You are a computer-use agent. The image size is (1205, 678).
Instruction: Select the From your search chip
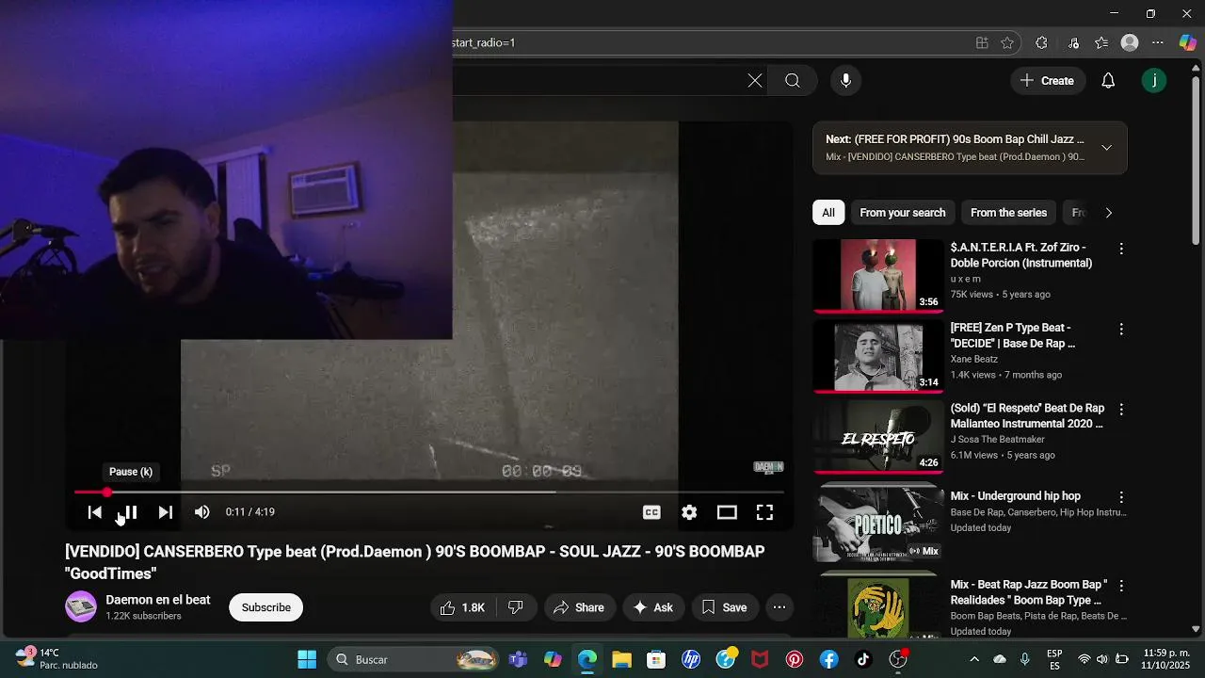(x=902, y=213)
